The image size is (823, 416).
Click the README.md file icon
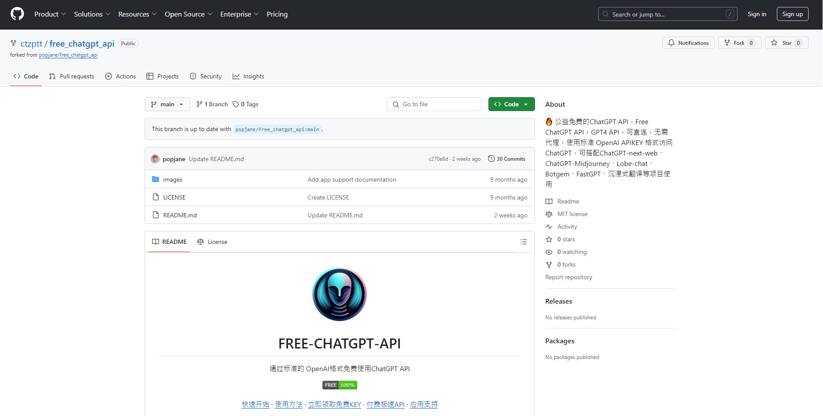pos(156,215)
